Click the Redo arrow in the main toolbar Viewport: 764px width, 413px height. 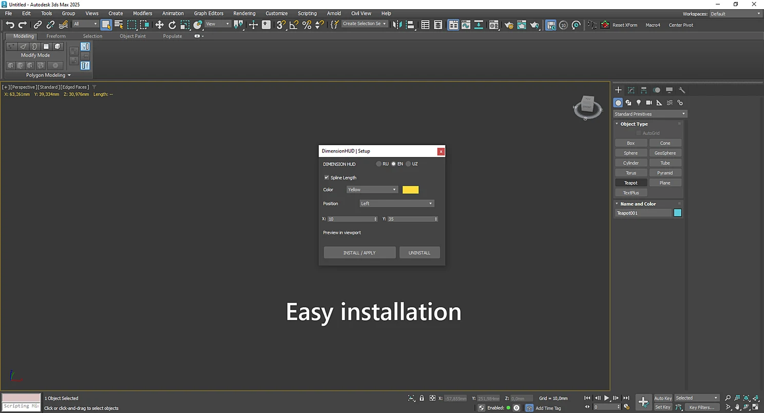click(x=23, y=25)
